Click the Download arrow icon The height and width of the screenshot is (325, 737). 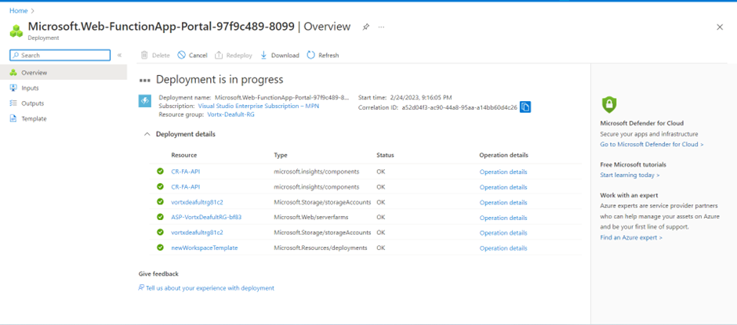[263, 55]
